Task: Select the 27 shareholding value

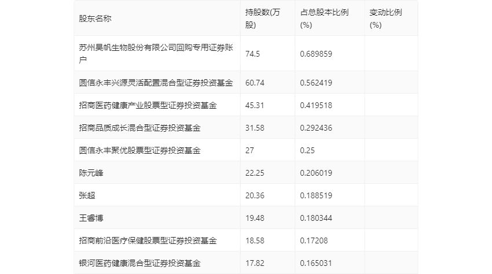Action: [250, 150]
